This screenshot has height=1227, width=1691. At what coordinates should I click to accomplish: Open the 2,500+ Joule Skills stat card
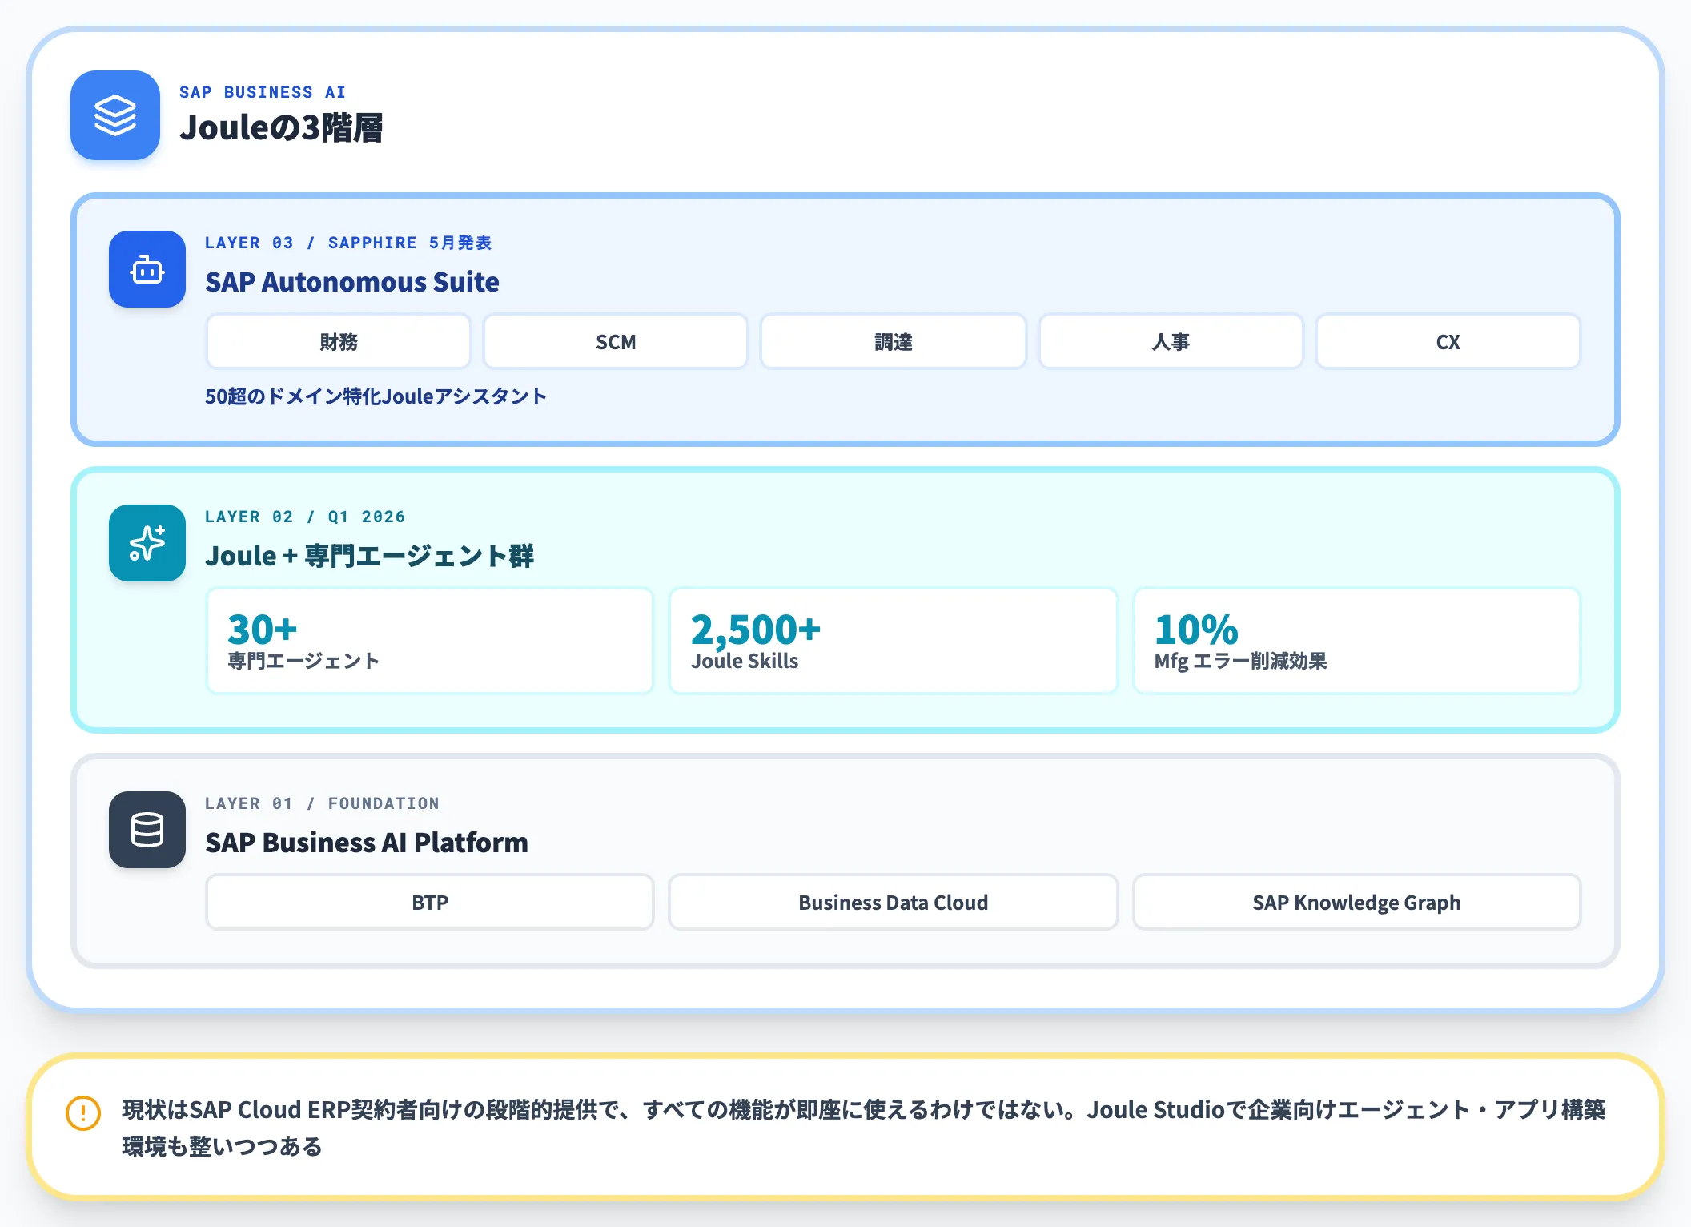click(894, 641)
